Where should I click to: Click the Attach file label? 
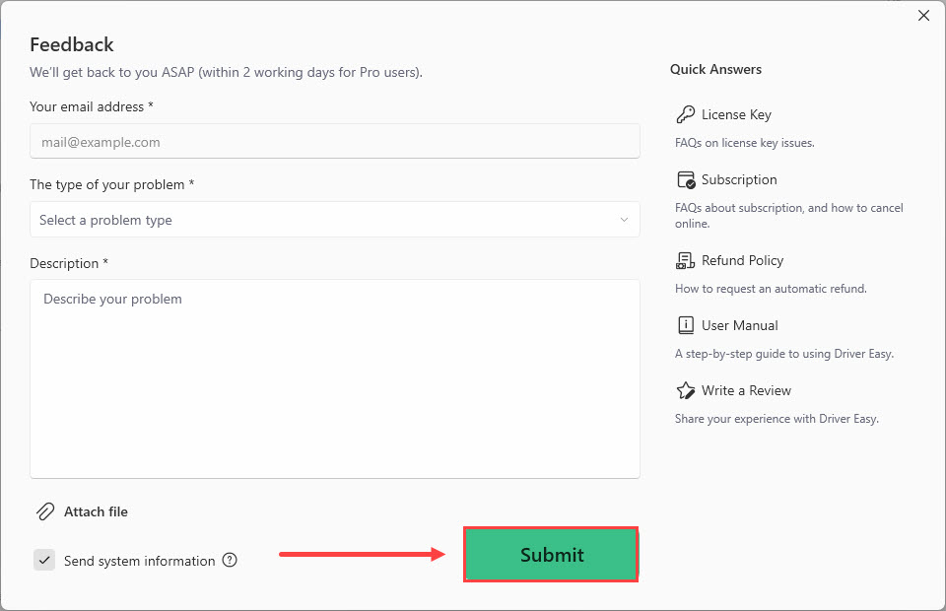[96, 511]
